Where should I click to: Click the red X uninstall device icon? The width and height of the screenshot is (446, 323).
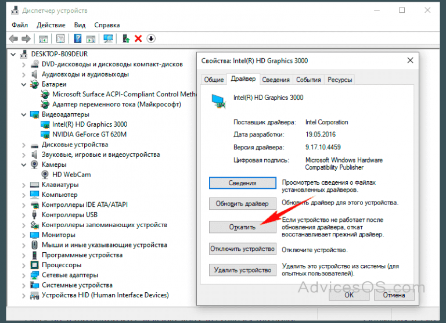coord(138,38)
